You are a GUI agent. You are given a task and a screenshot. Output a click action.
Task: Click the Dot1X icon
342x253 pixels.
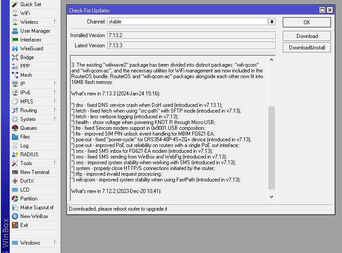pyautogui.click(x=15, y=181)
